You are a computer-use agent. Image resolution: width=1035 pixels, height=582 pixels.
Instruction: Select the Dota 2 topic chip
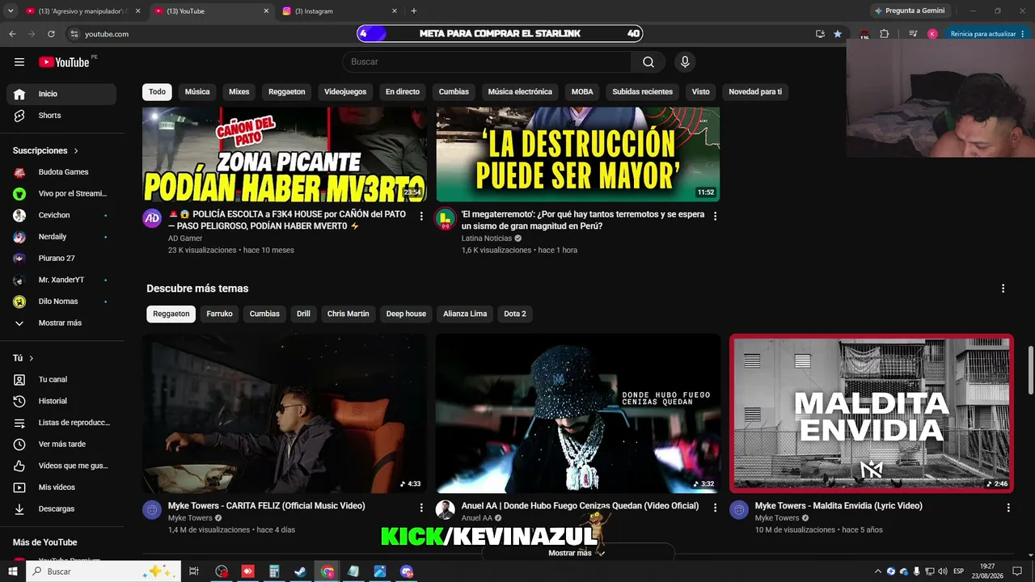tap(515, 314)
